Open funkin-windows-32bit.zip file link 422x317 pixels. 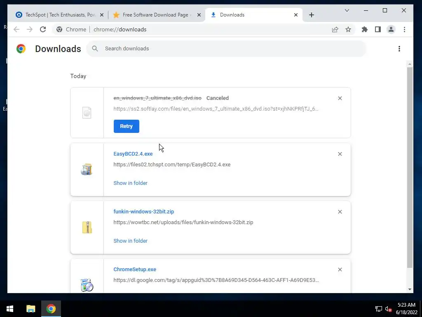(144, 212)
